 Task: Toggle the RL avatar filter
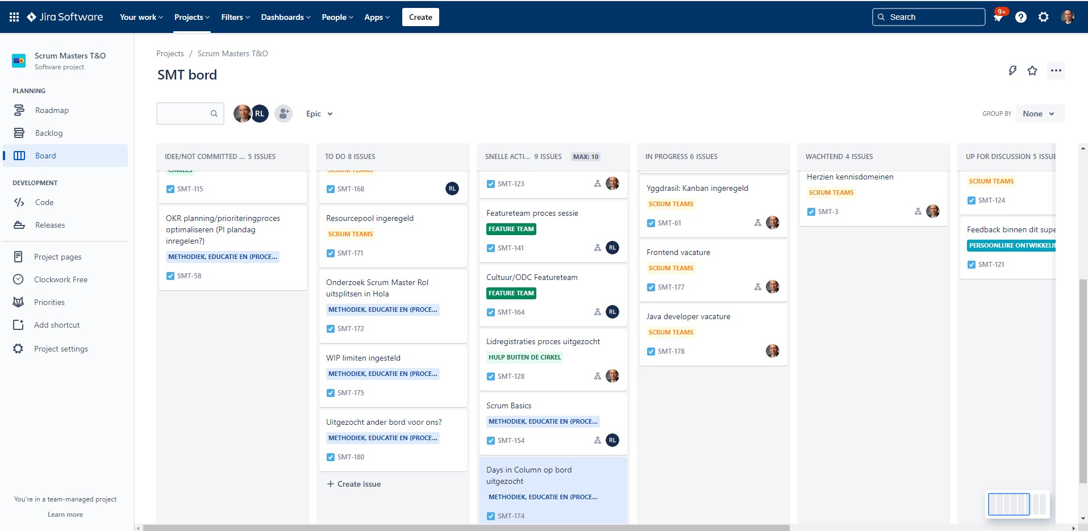pos(260,113)
